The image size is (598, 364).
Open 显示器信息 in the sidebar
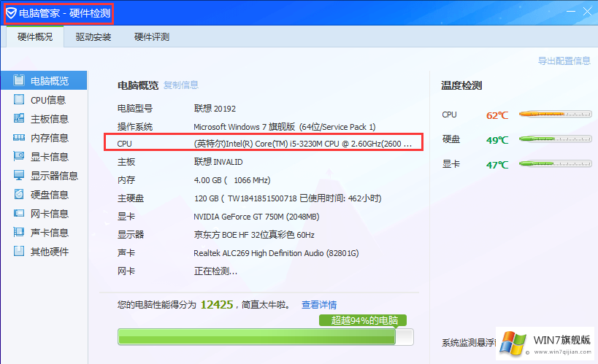44,176
